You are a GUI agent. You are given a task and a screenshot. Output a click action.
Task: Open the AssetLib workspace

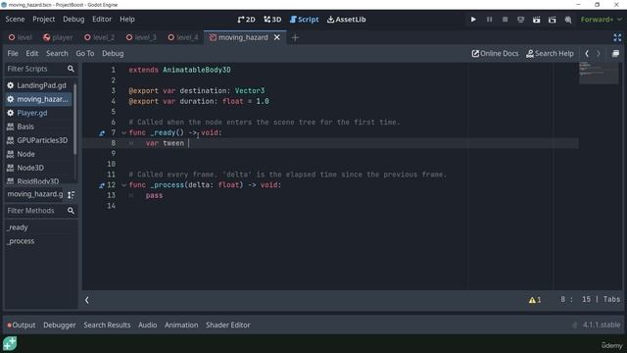pos(346,20)
